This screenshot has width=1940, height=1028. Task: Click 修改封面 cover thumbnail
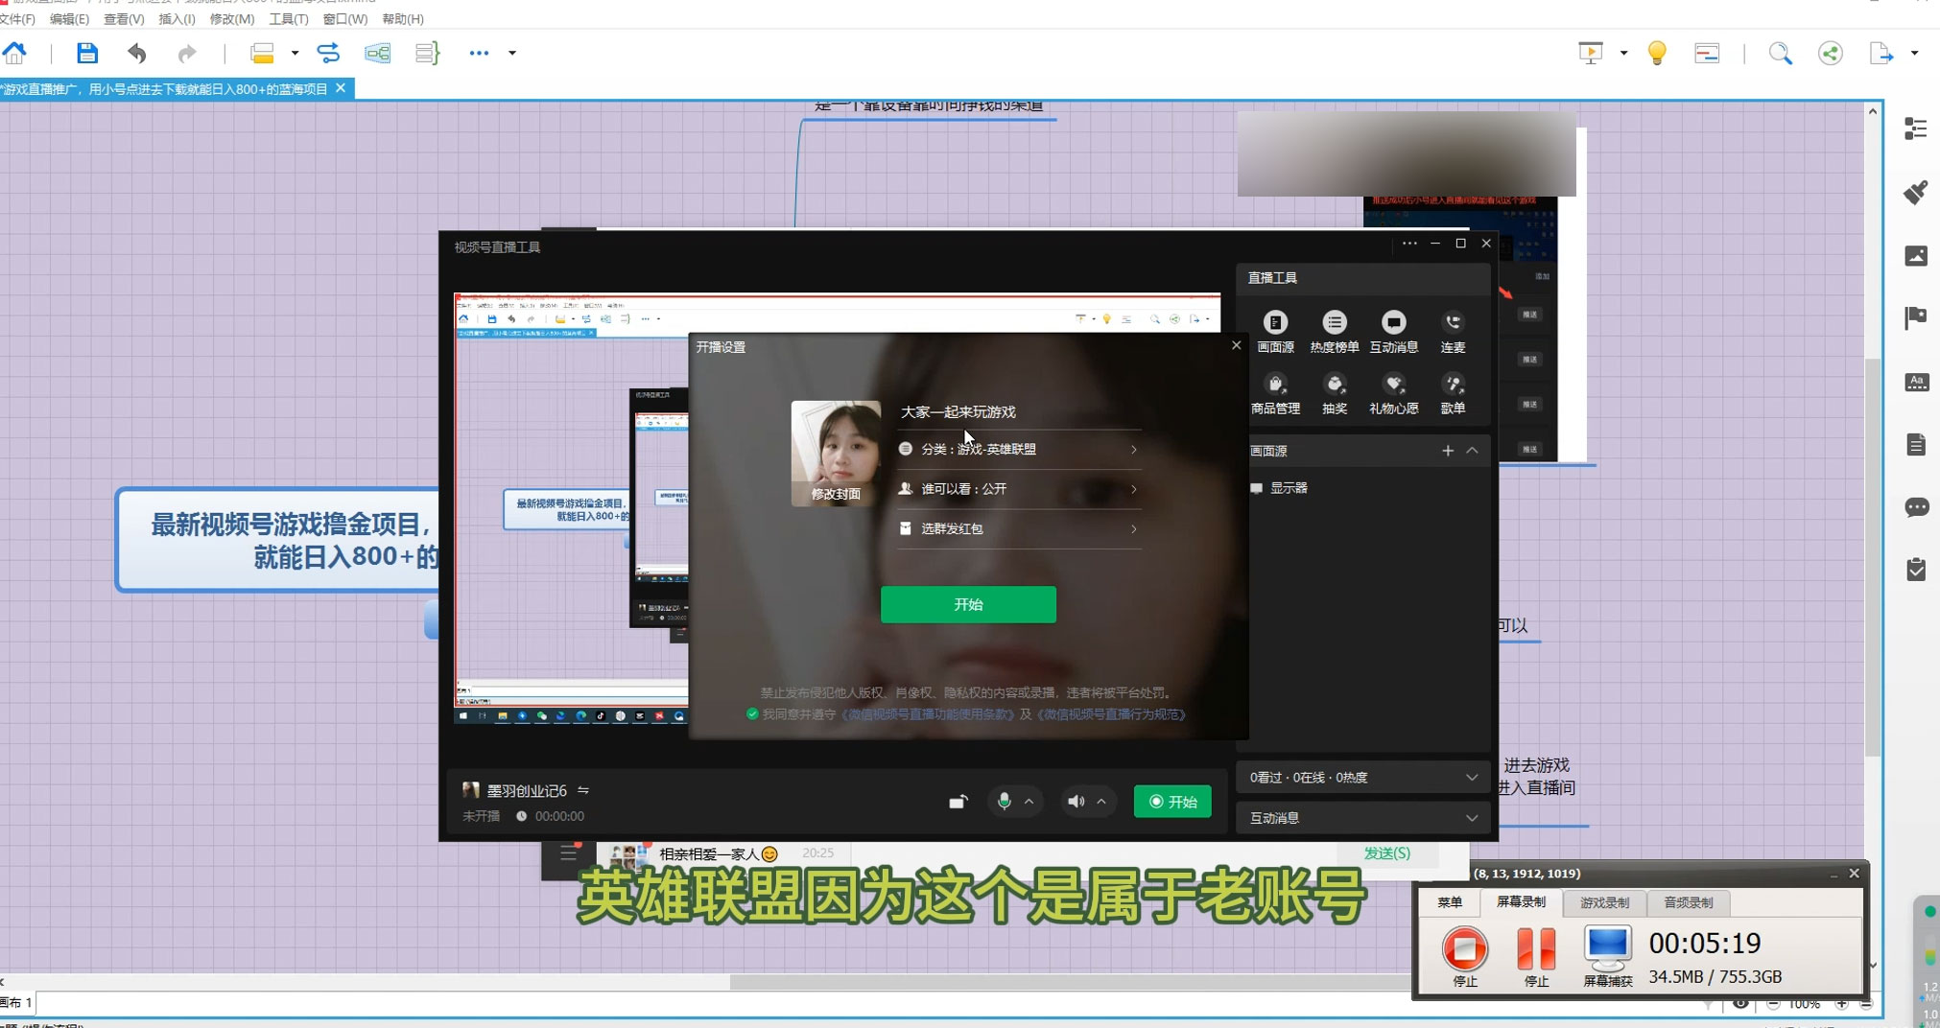tap(836, 453)
